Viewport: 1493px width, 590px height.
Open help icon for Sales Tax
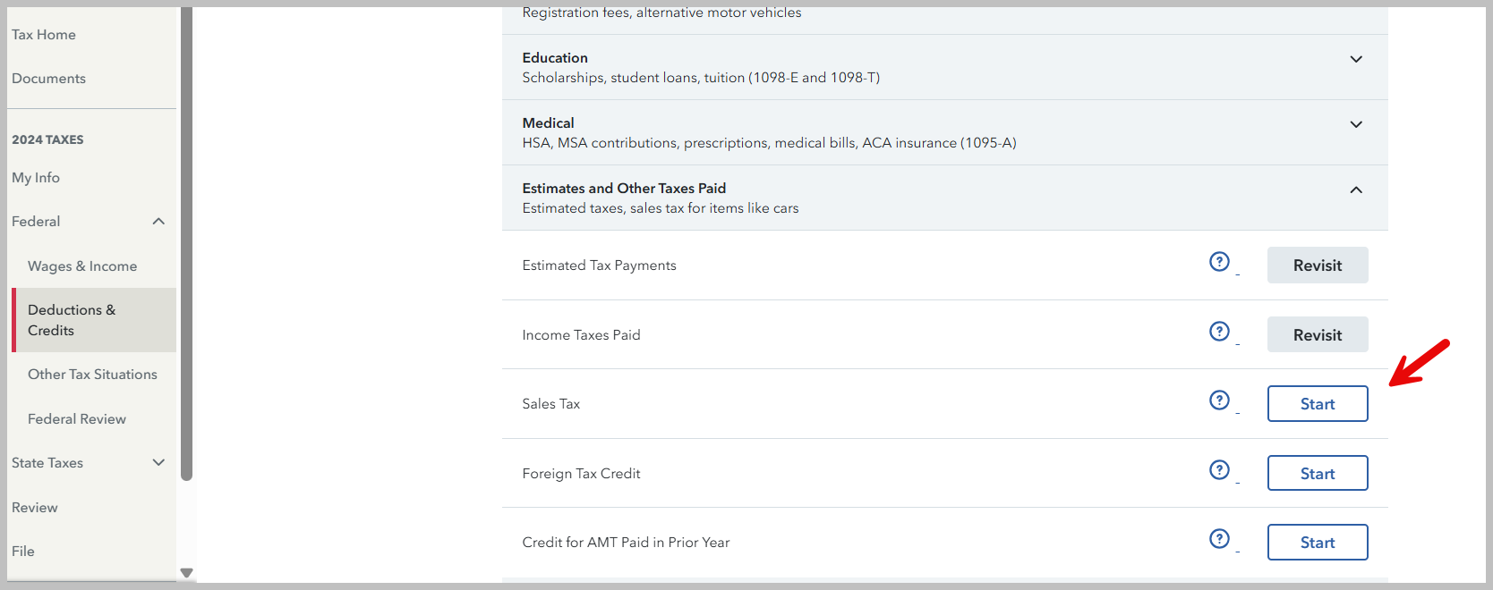(1219, 400)
